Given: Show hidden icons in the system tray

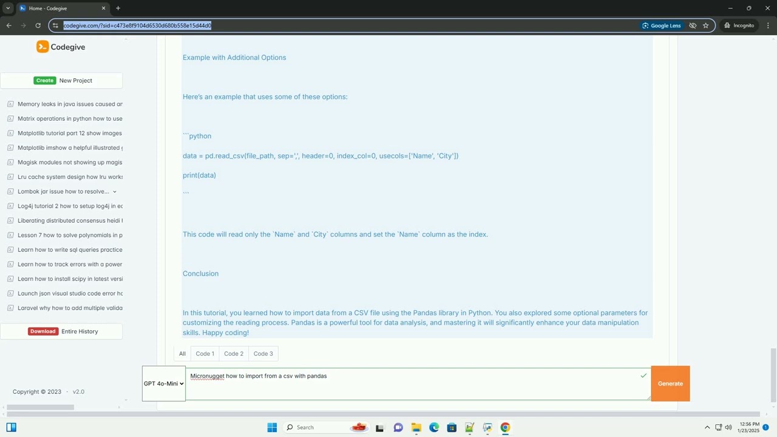Looking at the screenshot, I should click(707, 427).
